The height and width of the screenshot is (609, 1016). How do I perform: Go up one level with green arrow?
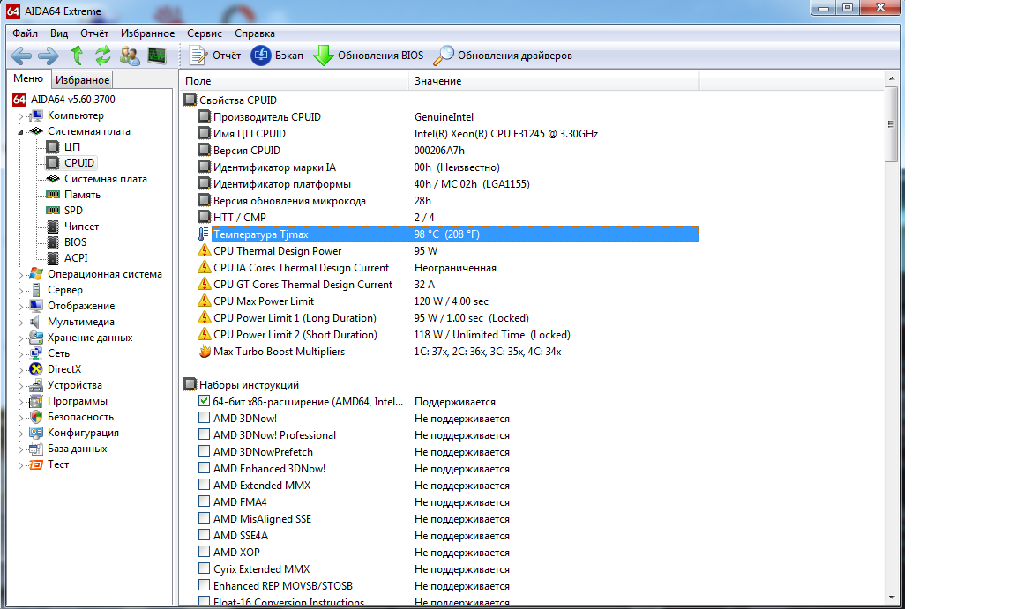(x=77, y=56)
